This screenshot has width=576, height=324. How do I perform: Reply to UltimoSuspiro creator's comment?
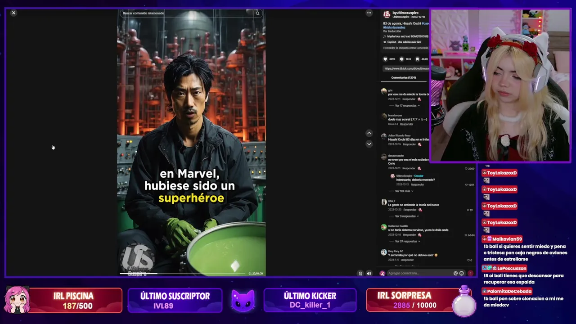tap(417, 184)
